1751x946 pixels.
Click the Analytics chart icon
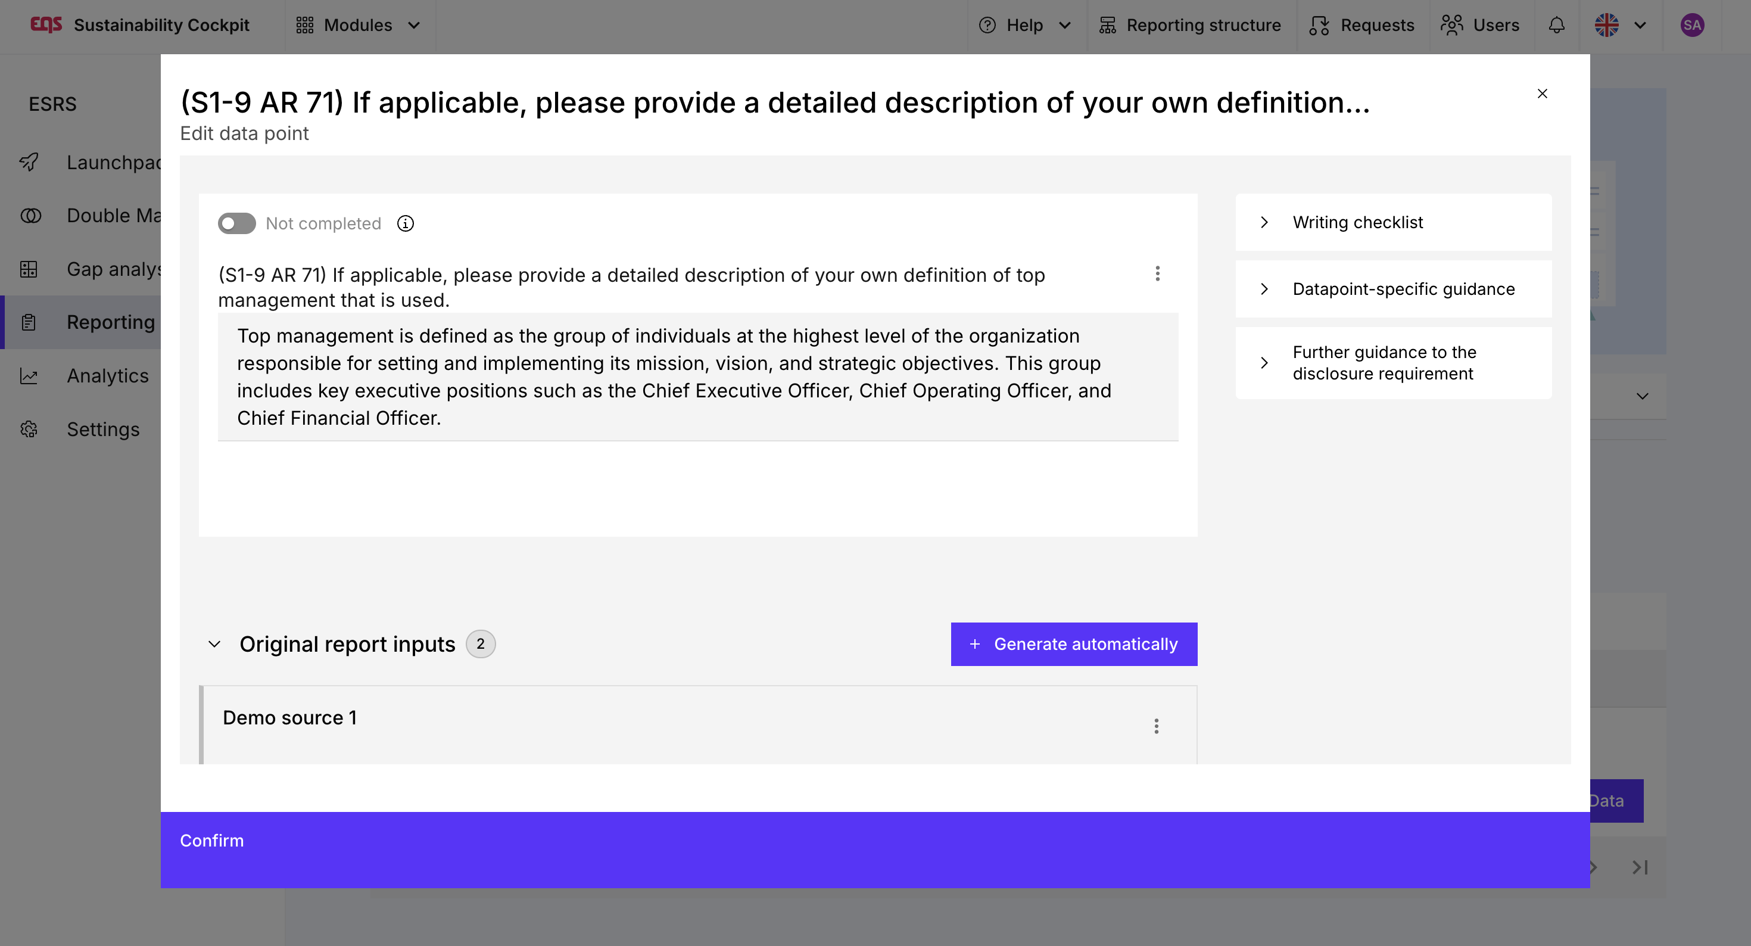[29, 375]
